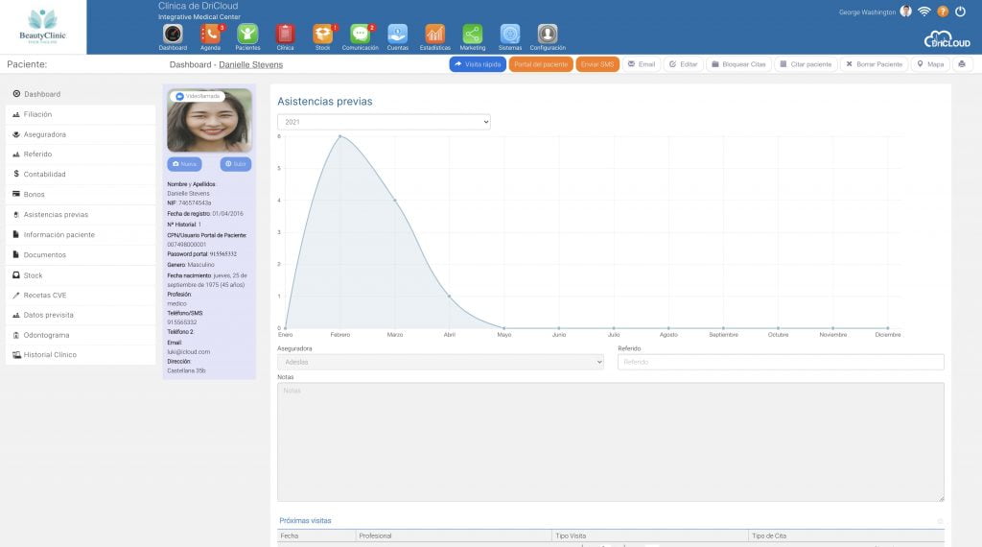Click the Subir photo button
This screenshot has height=547, width=982.
coord(236,163)
